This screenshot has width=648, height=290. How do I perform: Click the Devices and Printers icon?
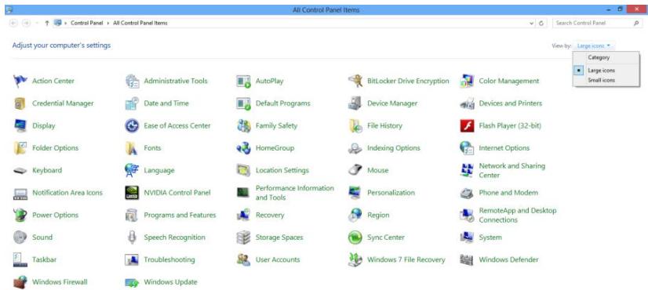(467, 103)
